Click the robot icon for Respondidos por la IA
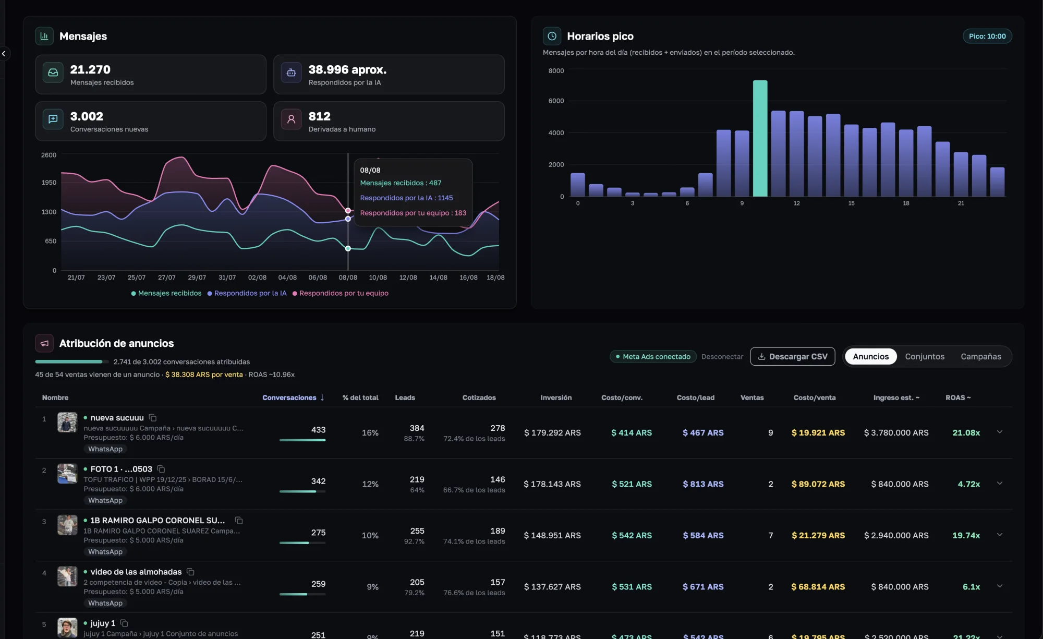Screen dimensions: 1043x639 click(x=292, y=73)
